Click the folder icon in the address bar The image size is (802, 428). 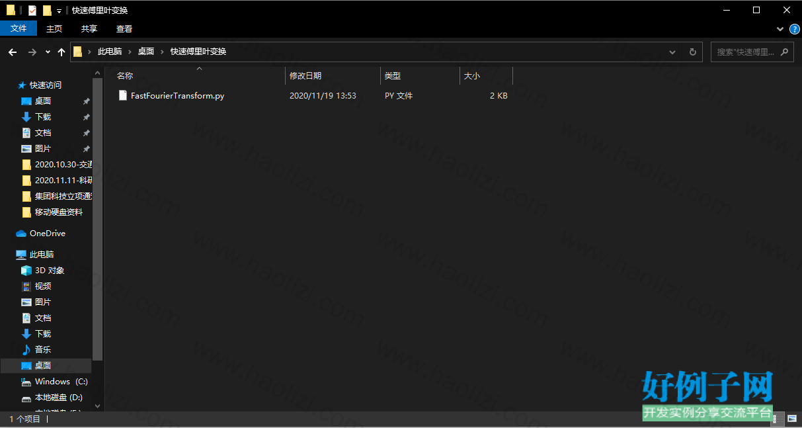point(78,52)
